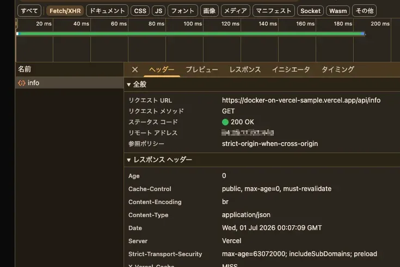
Task: Click the リクエスト URL label
Action: [x=150, y=100]
